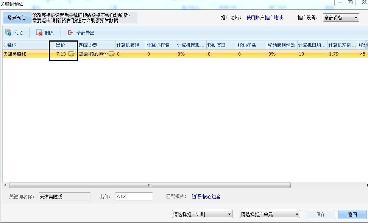Click the 保存 (Save) button
The image size is (368, 223).
(320, 214)
